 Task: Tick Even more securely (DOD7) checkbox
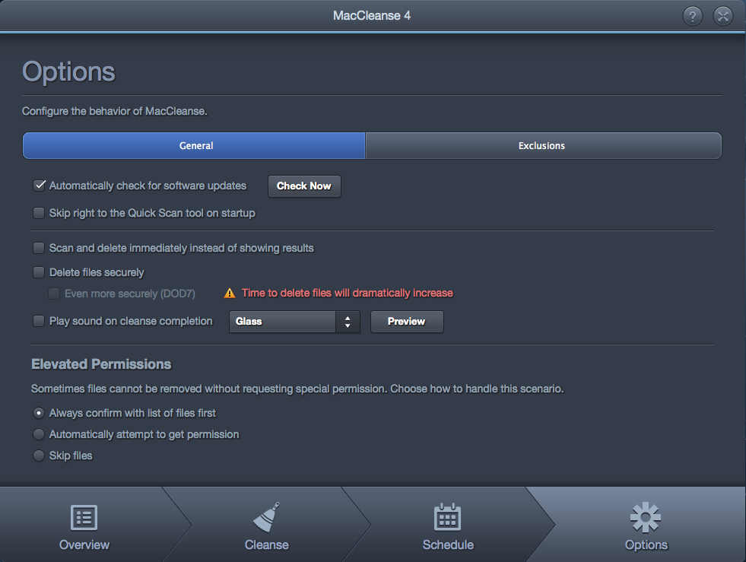coord(54,294)
